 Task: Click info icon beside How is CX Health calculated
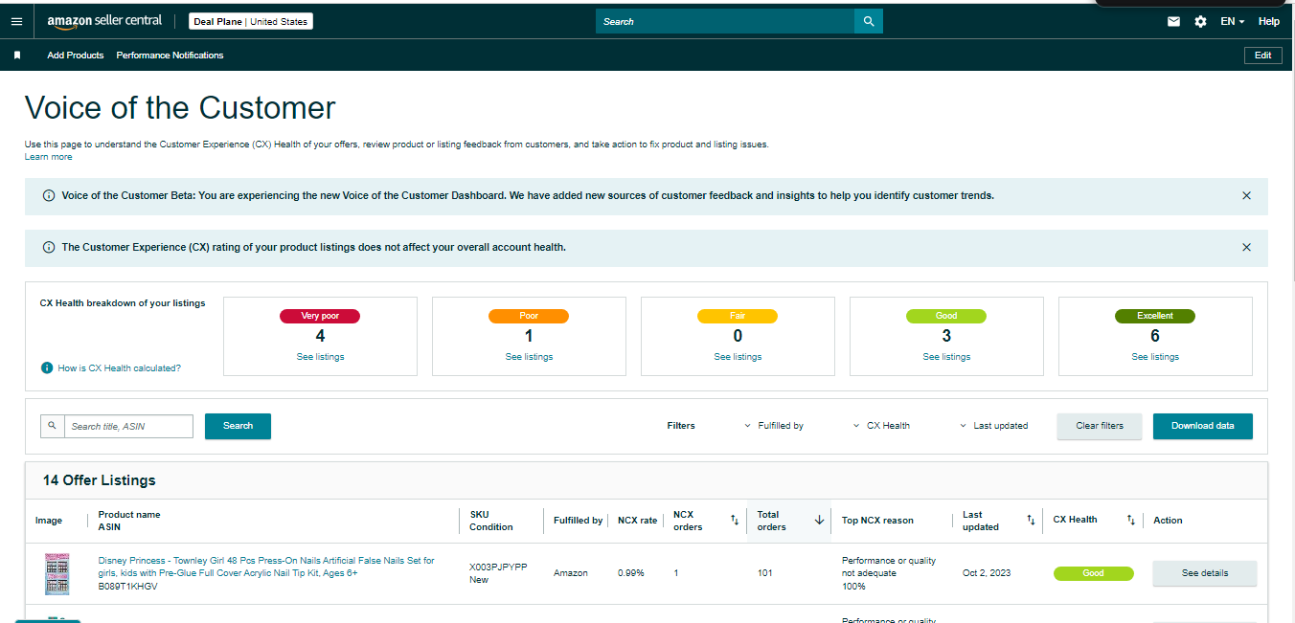47,367
